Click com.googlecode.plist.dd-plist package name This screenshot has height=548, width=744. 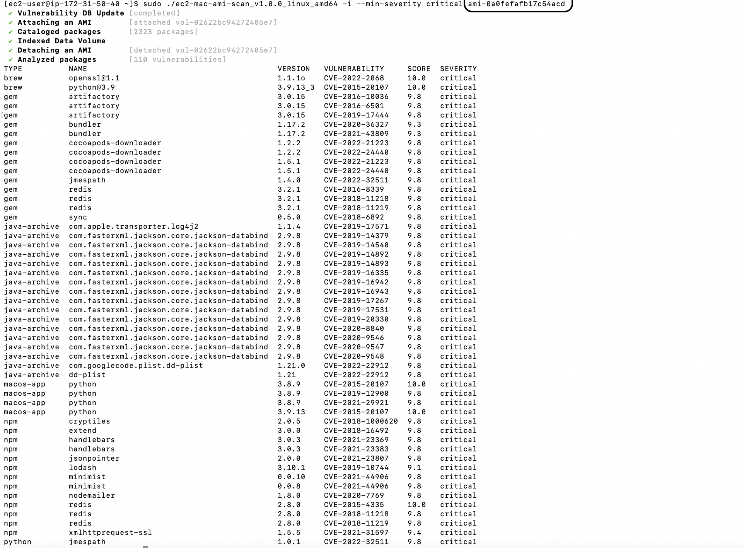coord(136,366)
